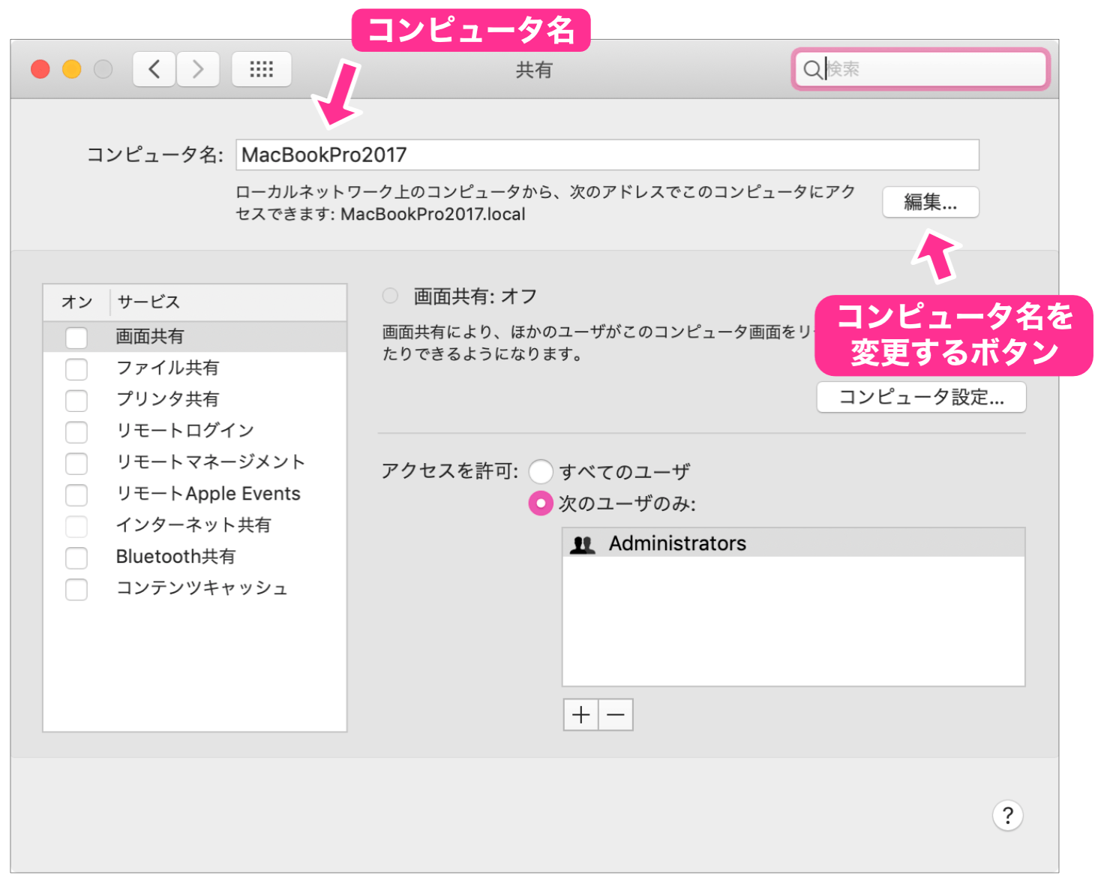Click the back navigation arrow
The image size is (1101, 884).
tap(153, 69)
